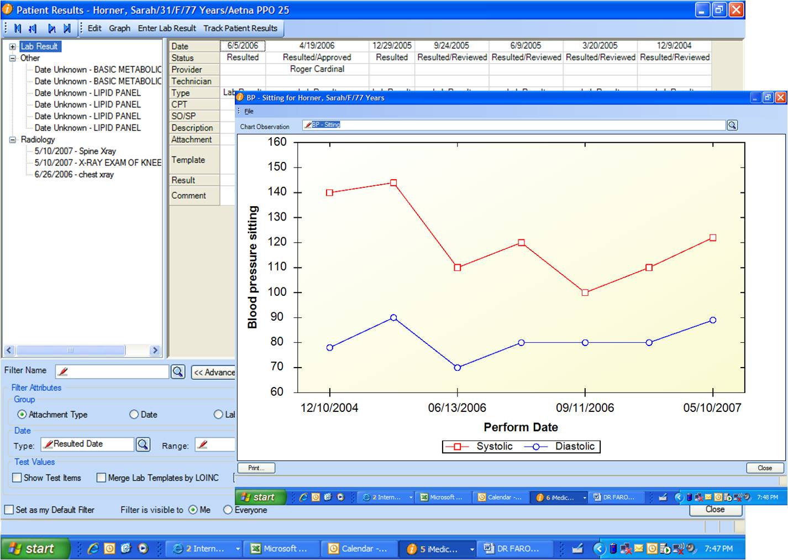Switch to Calendar window on bottom taskbar
The width and height of the screenshot is (788, 560).
358,549
